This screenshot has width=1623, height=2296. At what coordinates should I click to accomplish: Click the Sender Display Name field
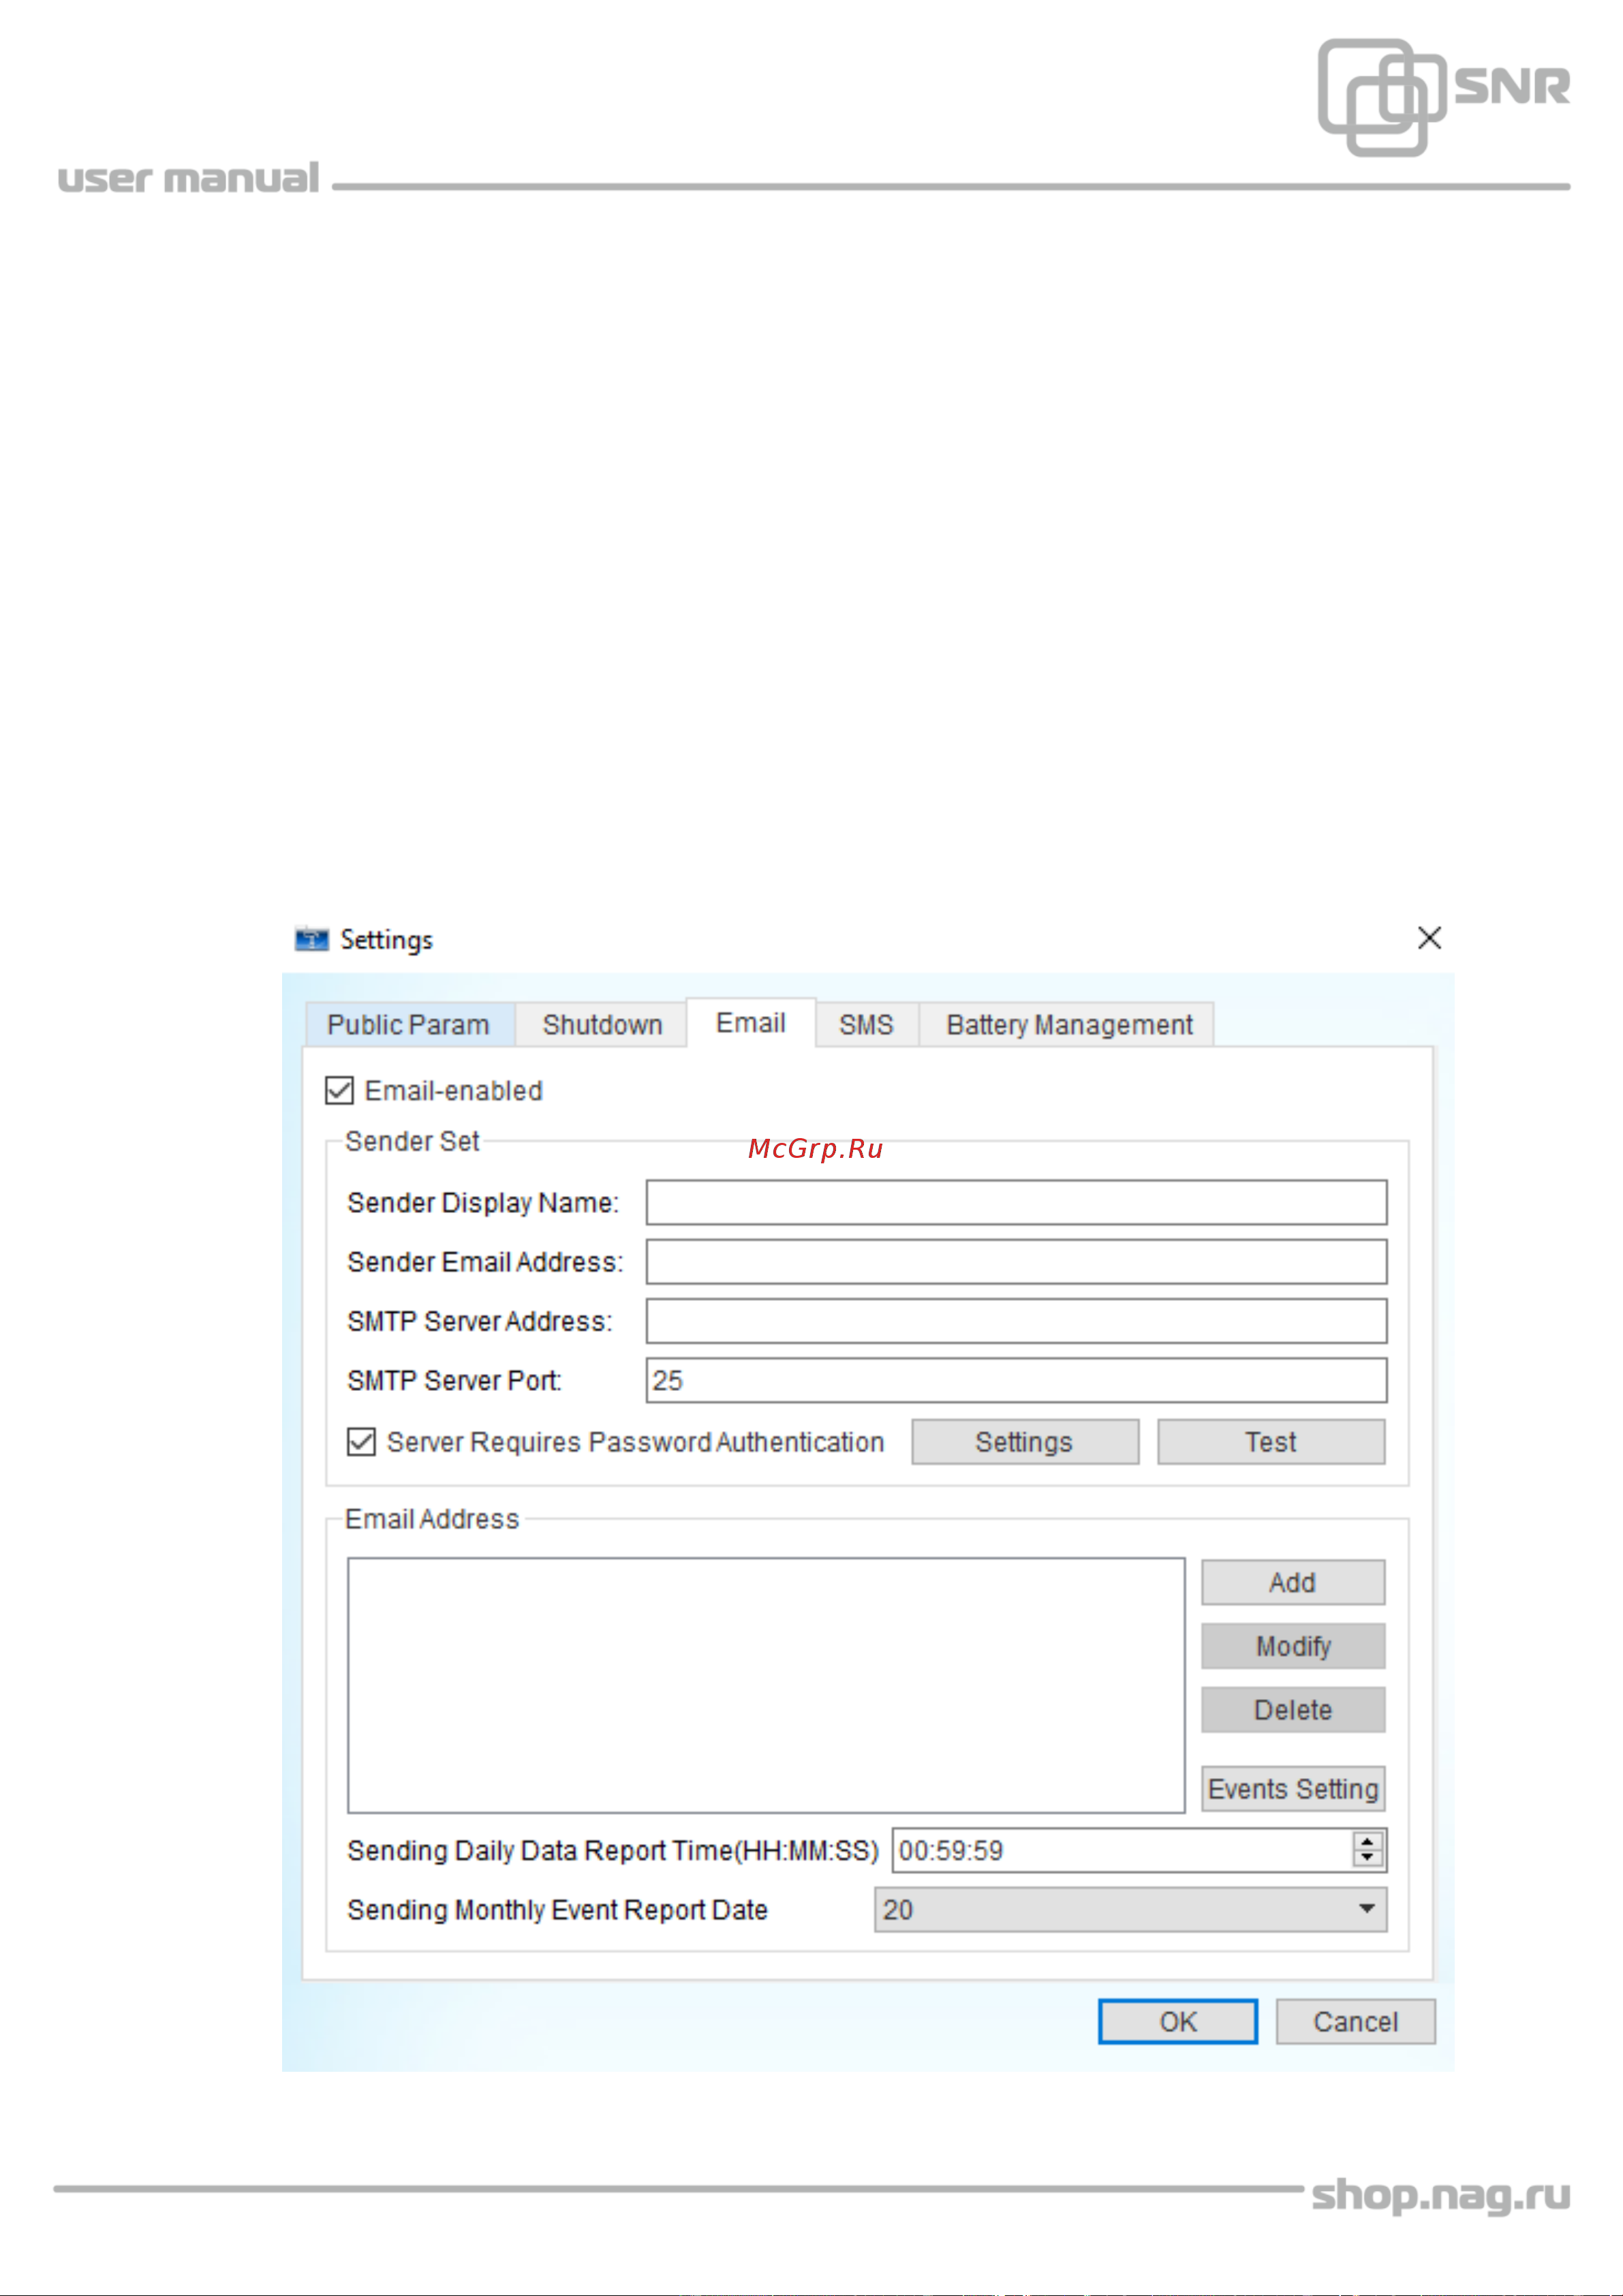point(1016,1202)
